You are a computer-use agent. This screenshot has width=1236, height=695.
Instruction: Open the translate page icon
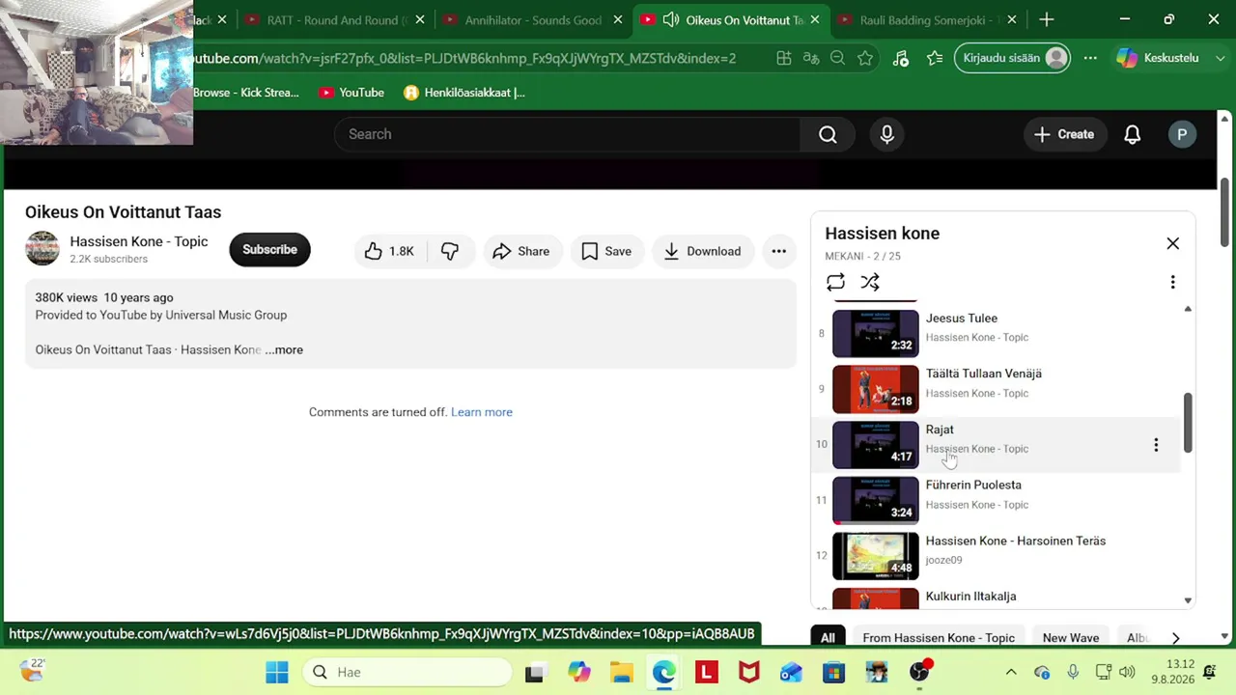pyautogui.click(x=811, y=58)
